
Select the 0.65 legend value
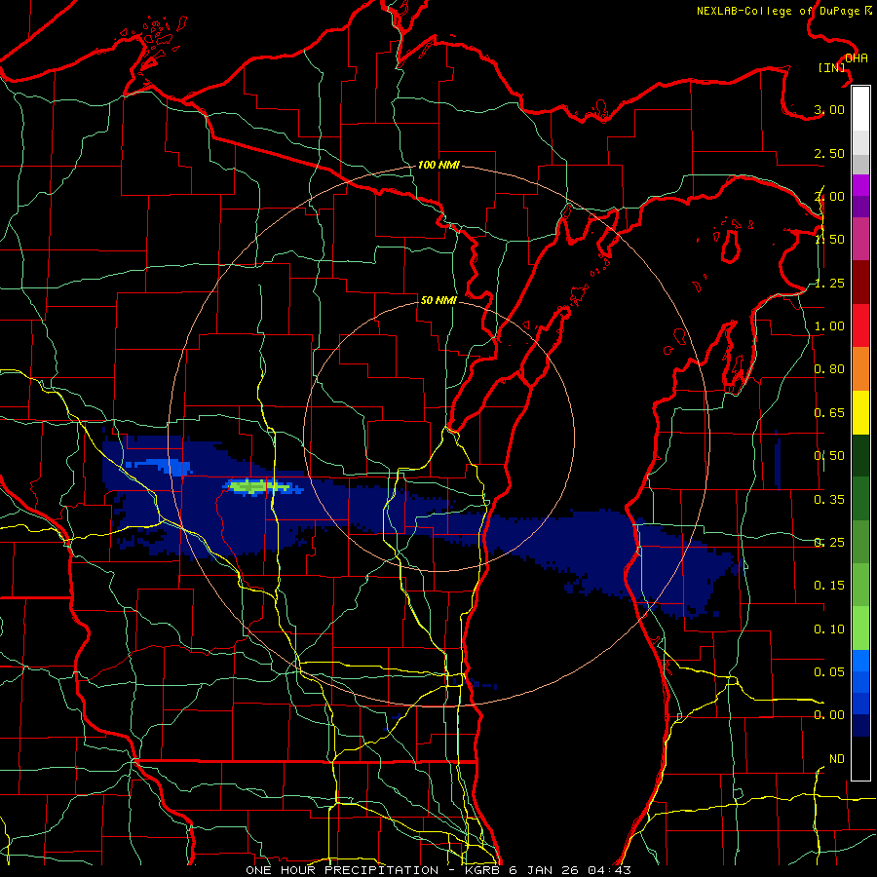[829, 413]
